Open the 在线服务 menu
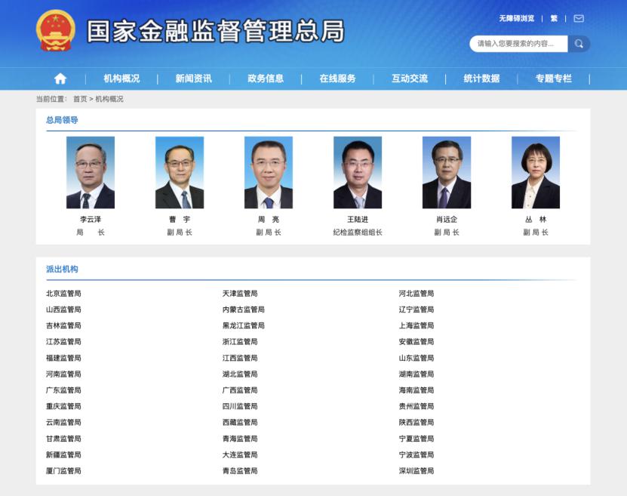Screen dimensions: 627x496 (337, 79)
